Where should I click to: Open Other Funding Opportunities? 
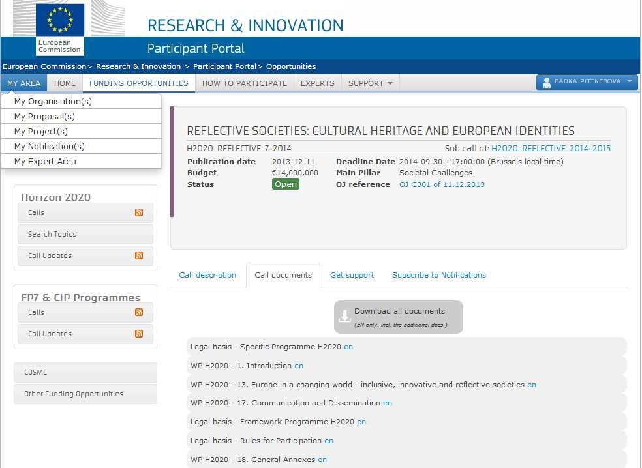coord(85,394)
